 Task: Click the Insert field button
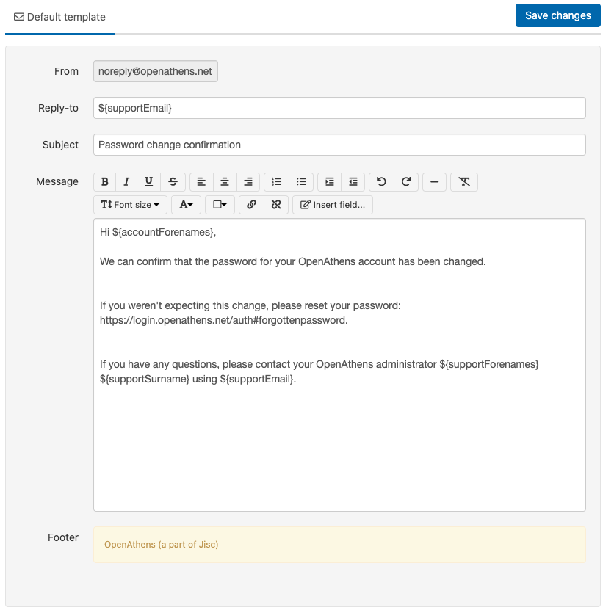pos(333,205)
